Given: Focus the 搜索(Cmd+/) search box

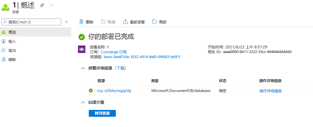Looking at the screenshot, I should point(31,22).
